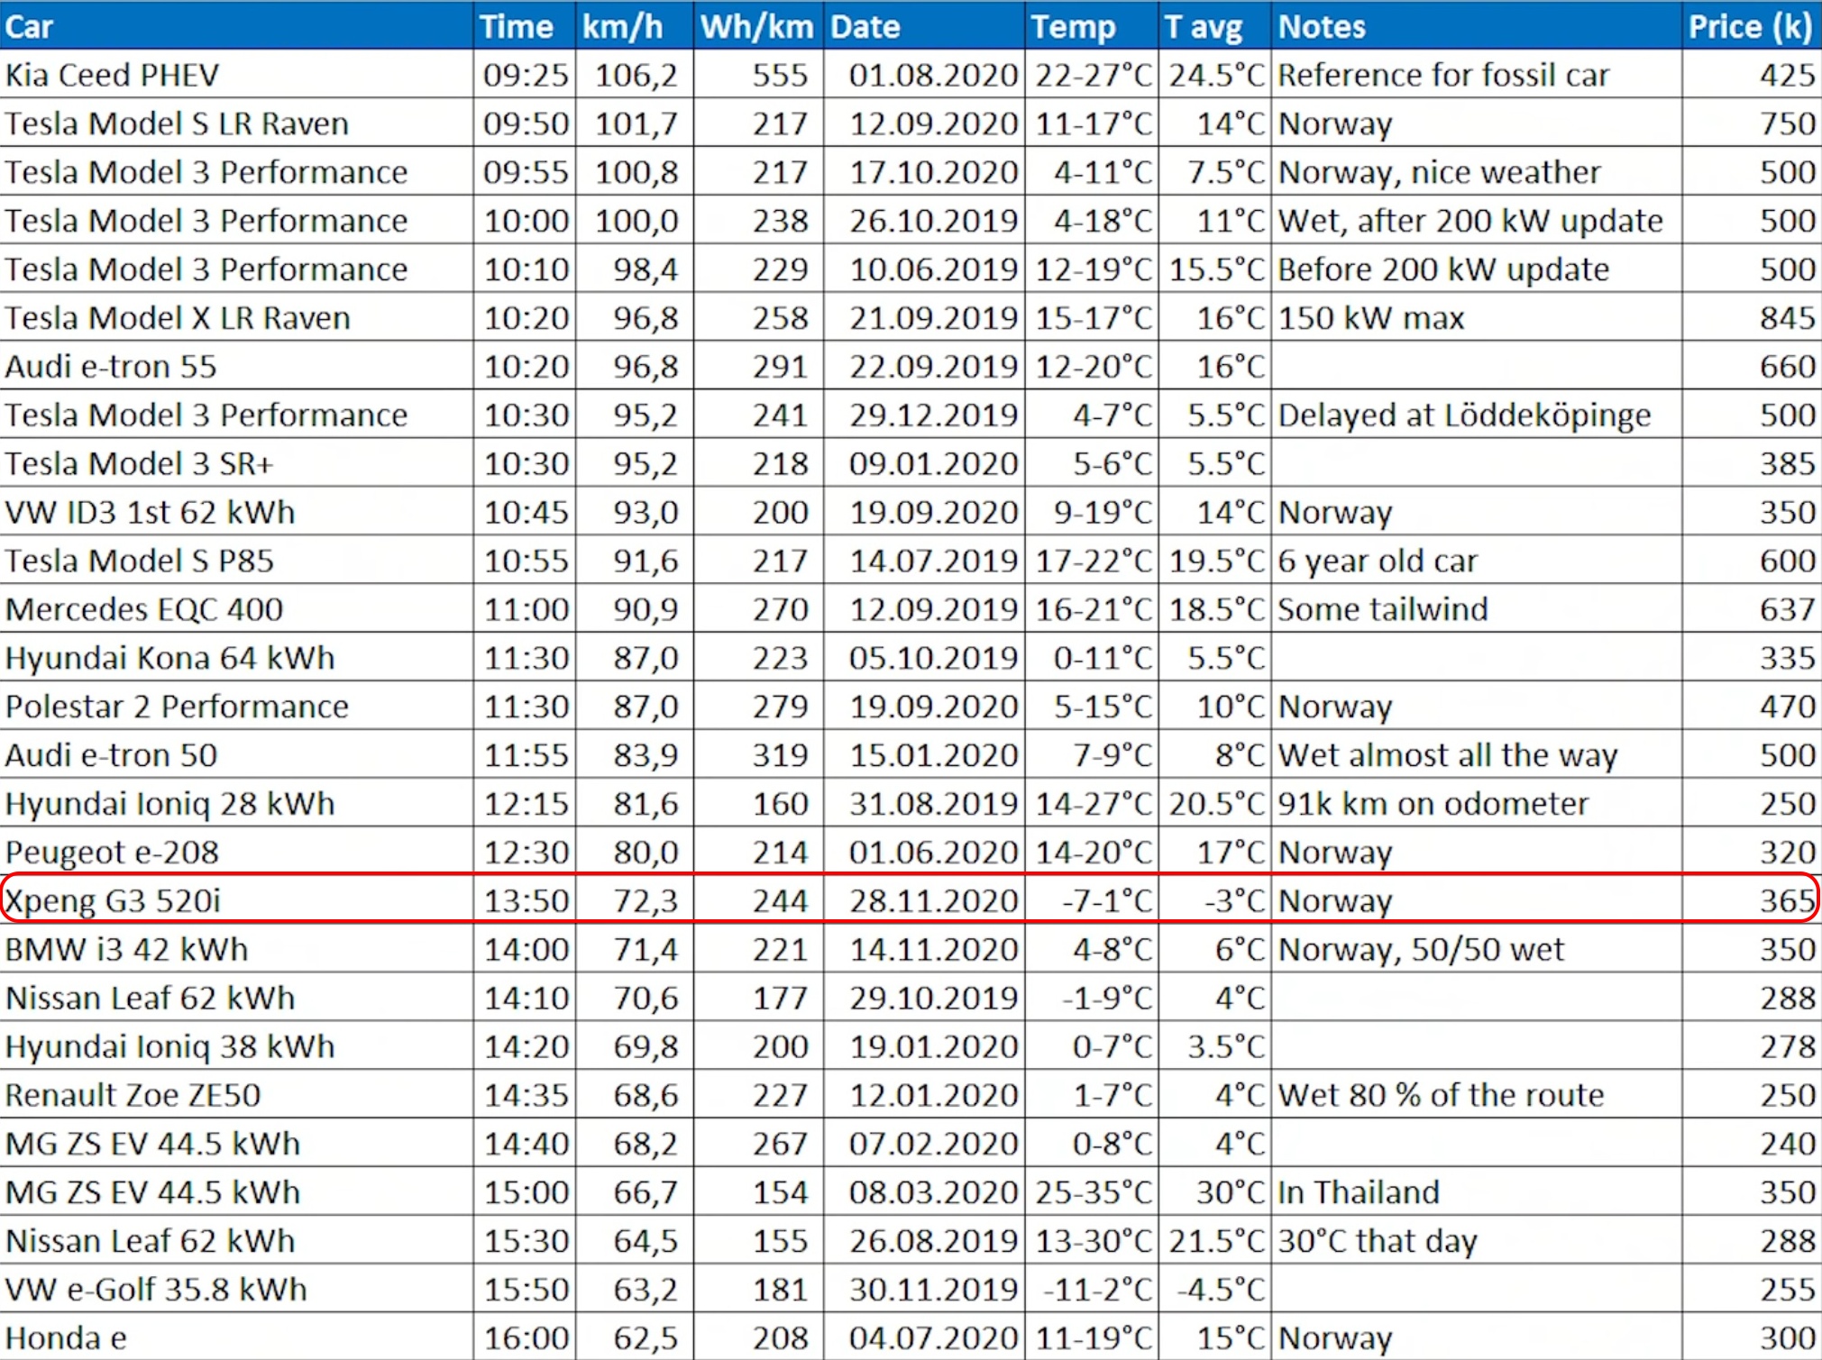Viewport: 1822px width, 1360px height.
Task: Click the km/h column header
Action: [635, 25]
